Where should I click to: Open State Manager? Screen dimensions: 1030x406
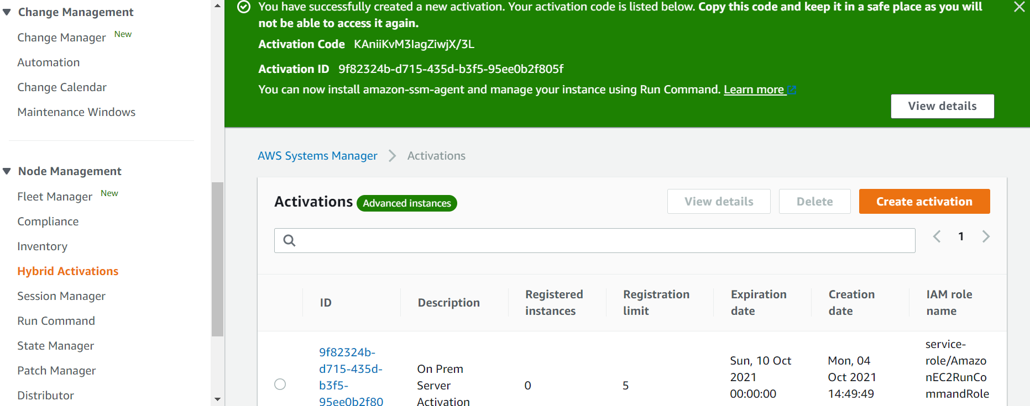tap(56, 346)
